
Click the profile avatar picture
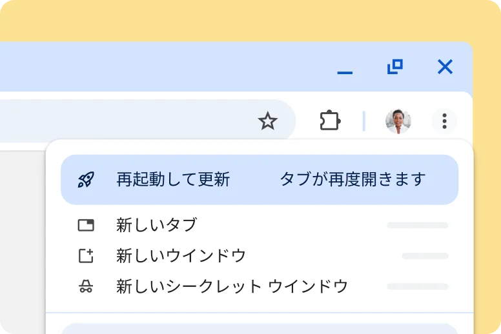tap(398, 121)
